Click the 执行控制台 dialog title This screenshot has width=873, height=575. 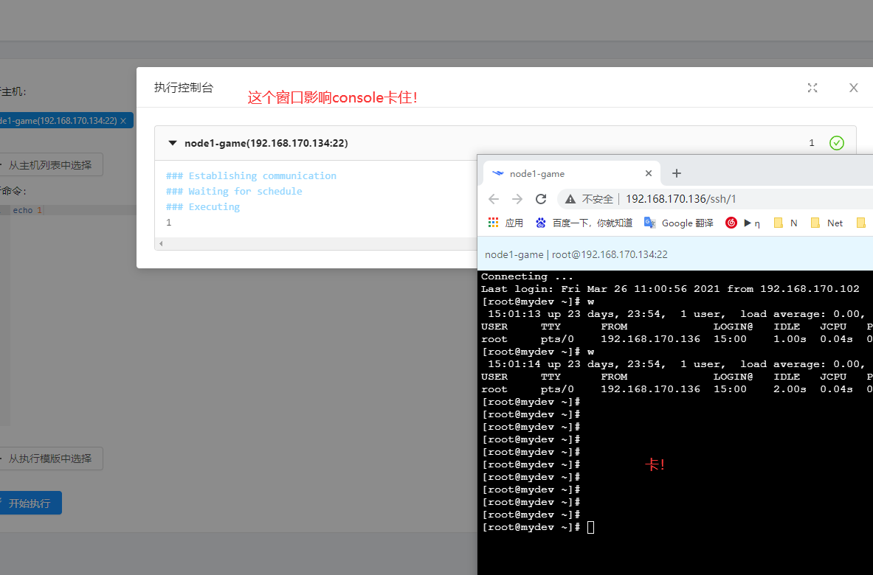(184, 88)
